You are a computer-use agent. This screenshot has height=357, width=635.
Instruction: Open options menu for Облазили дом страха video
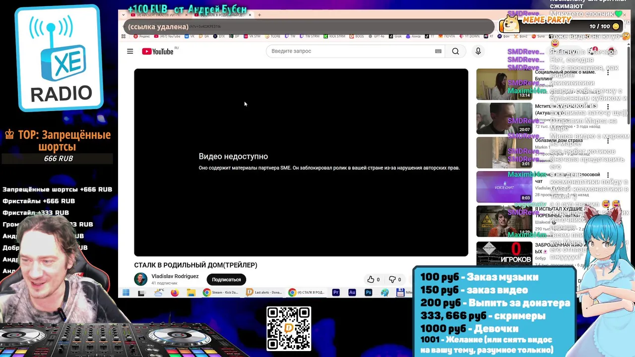click(608, 141)
